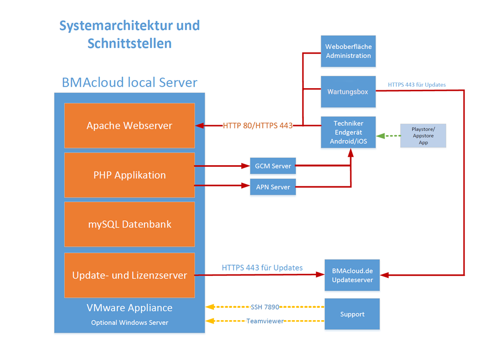The image size is (492, 364).
Task: Click HTTPS 443 für Updates label near Wartungsbox
Action: click(416, 85)
